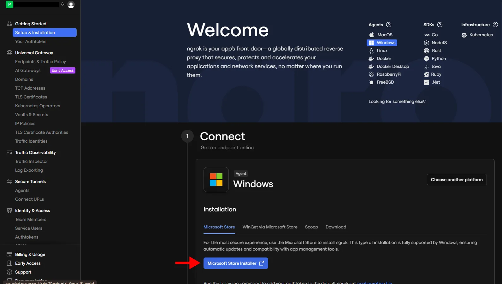Click the Early Access purple badge
The image size is (502, 284).
[x=62, y=70]
